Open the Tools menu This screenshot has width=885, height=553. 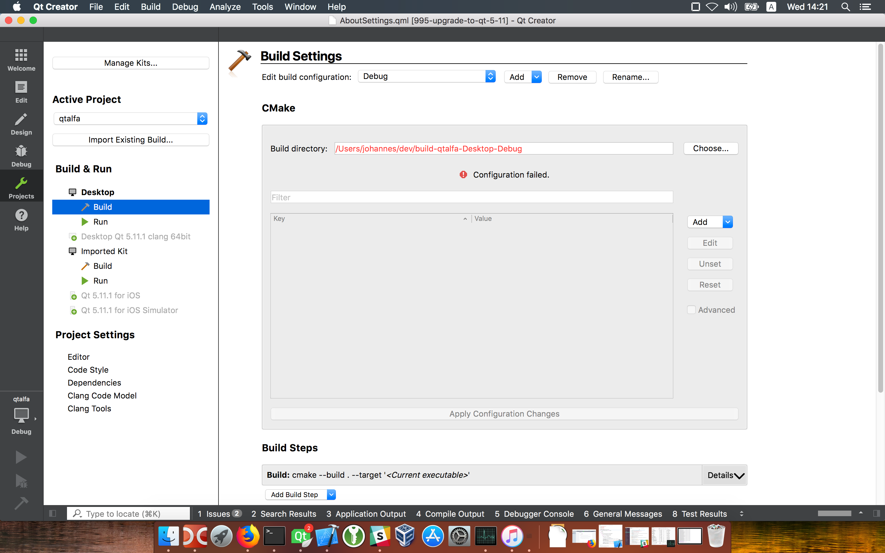[262, 6]
